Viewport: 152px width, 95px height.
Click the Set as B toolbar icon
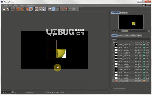tap(66, 9)
